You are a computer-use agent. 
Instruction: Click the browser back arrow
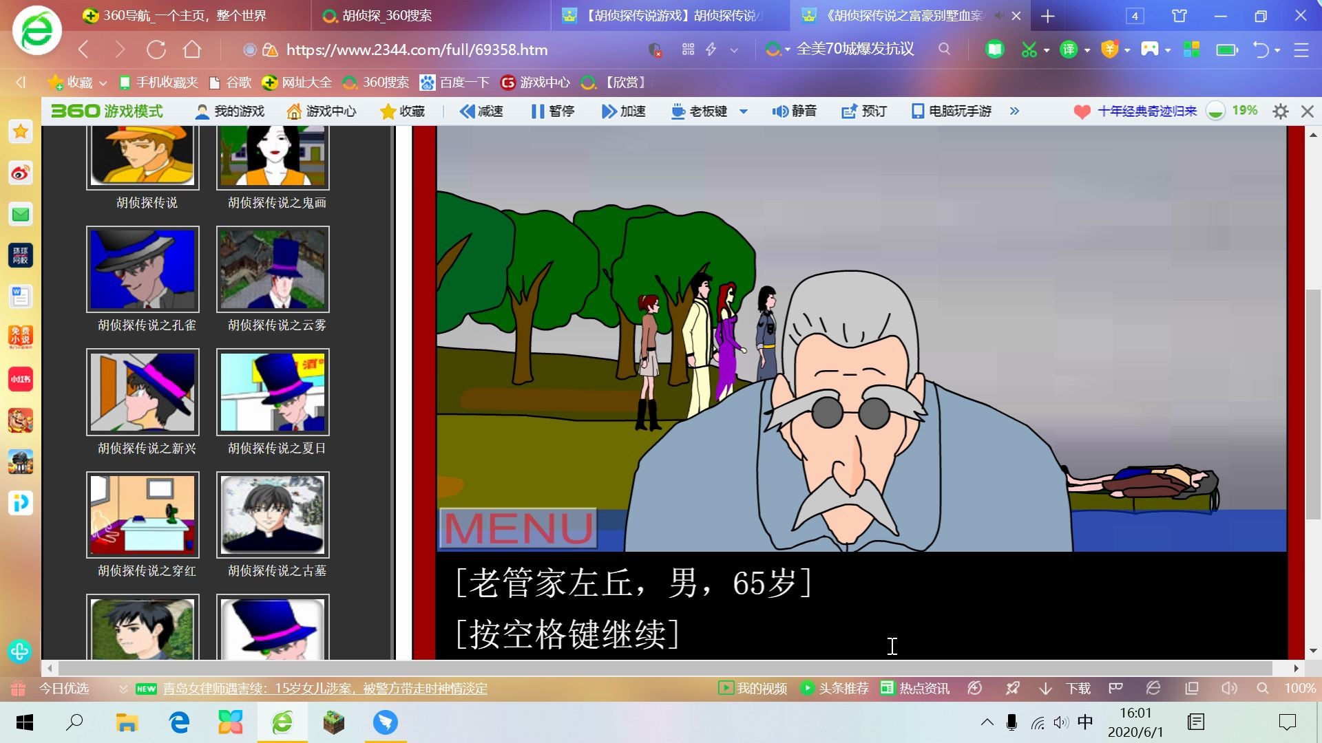[x=83, y=50]
